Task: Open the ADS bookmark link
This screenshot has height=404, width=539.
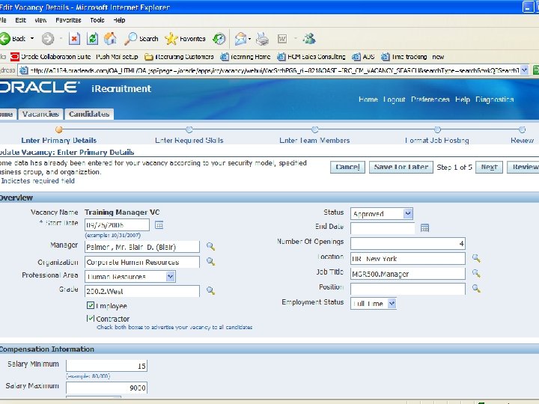Action: (363, 57)
